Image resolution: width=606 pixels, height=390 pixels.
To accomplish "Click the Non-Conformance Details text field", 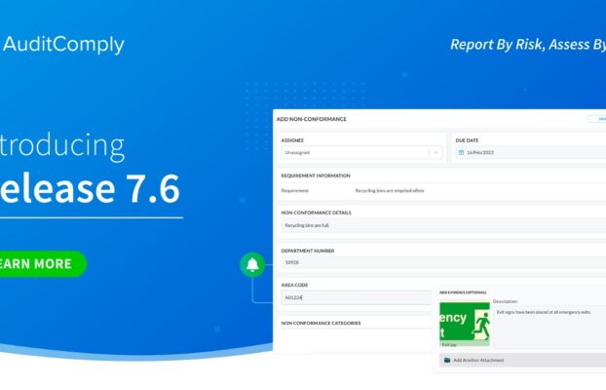I will click(x=443, y=225).
